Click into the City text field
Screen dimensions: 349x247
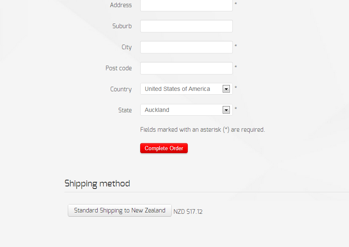[x=186, y=47]
